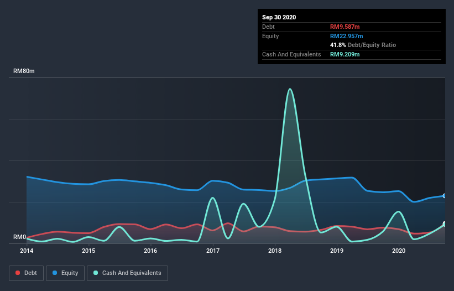Click the Equity label in tooltip

[x=270, y=36]
